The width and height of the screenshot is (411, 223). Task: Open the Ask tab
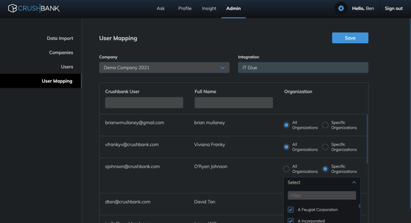pyautogui.click(x=161, y=8)
